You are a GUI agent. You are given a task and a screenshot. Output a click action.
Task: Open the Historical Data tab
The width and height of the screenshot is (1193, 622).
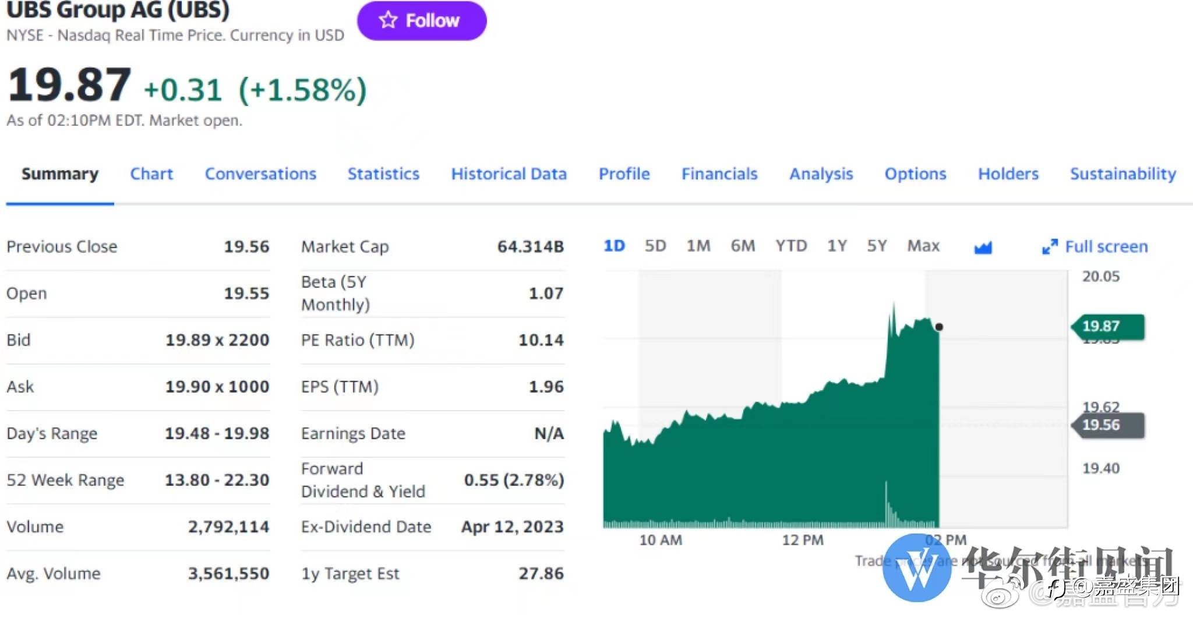coord(509,174)
